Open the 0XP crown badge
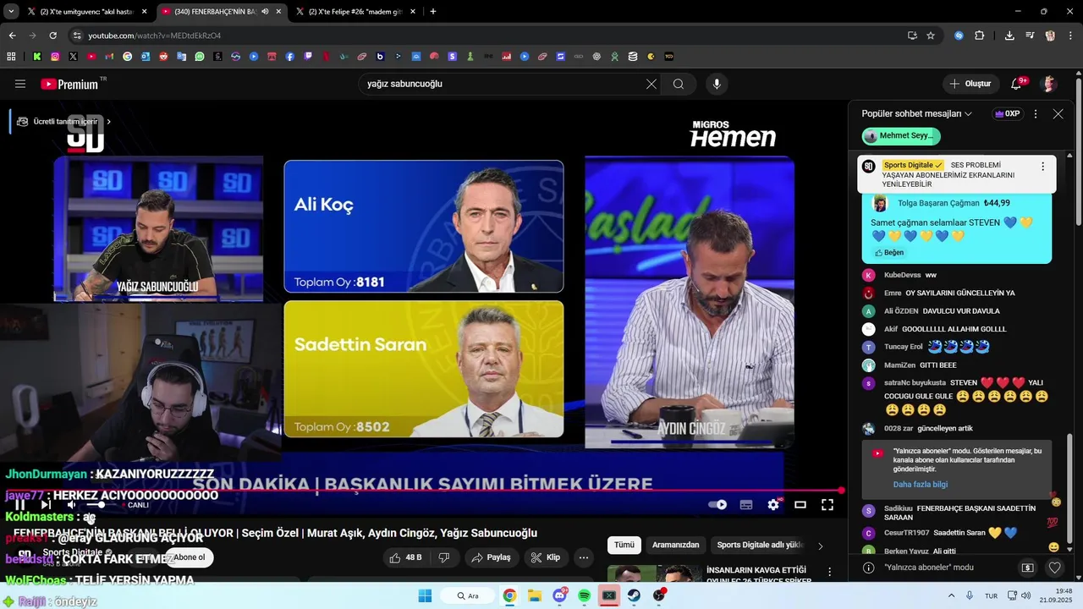The width and height of the screenshot is (1083, 609). coord(1007,113)
